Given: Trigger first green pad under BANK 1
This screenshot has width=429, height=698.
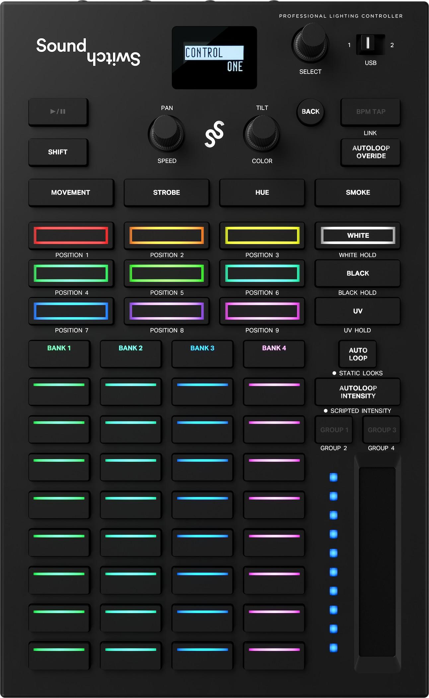Looking at the screenshot, I should [59, 392].
